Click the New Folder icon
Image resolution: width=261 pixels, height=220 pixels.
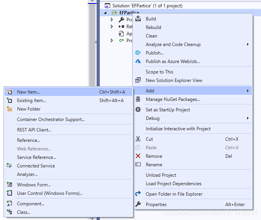[x=9, y=109]
